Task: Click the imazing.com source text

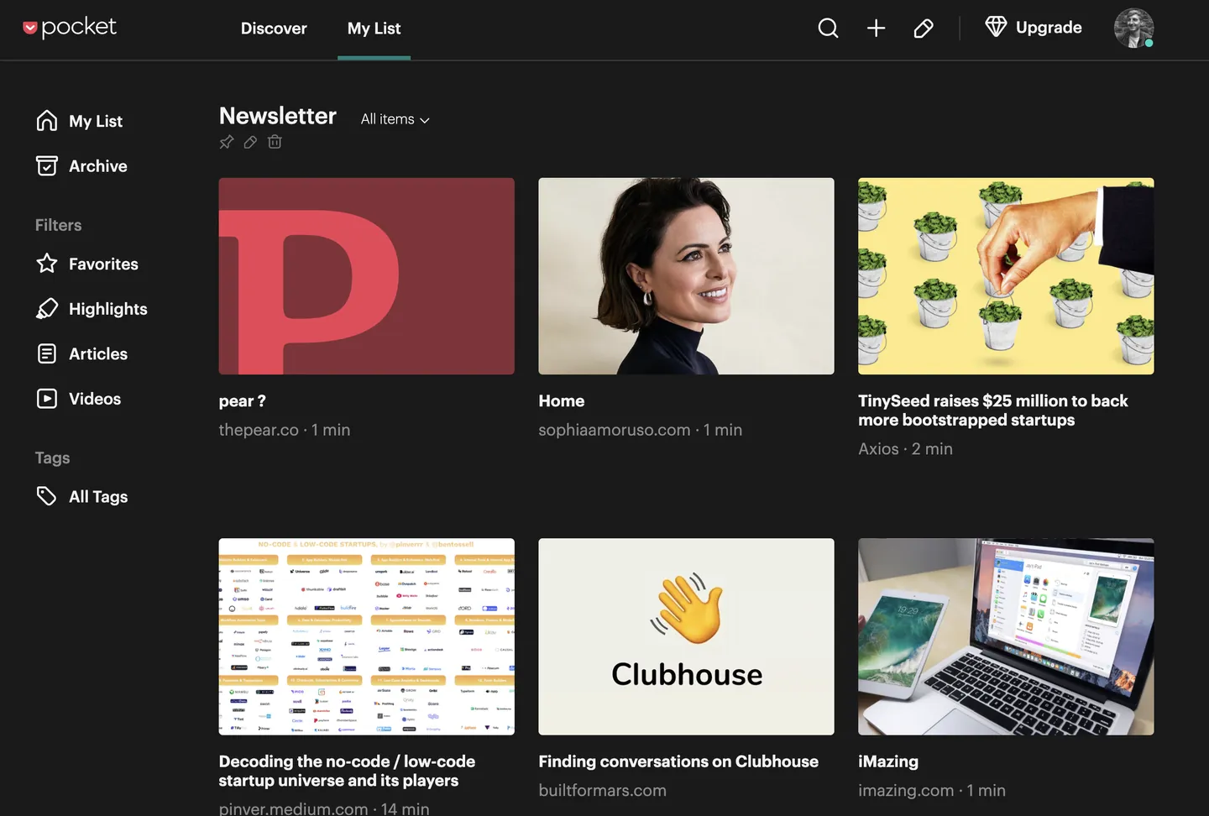Action: [x=906, y=791]
